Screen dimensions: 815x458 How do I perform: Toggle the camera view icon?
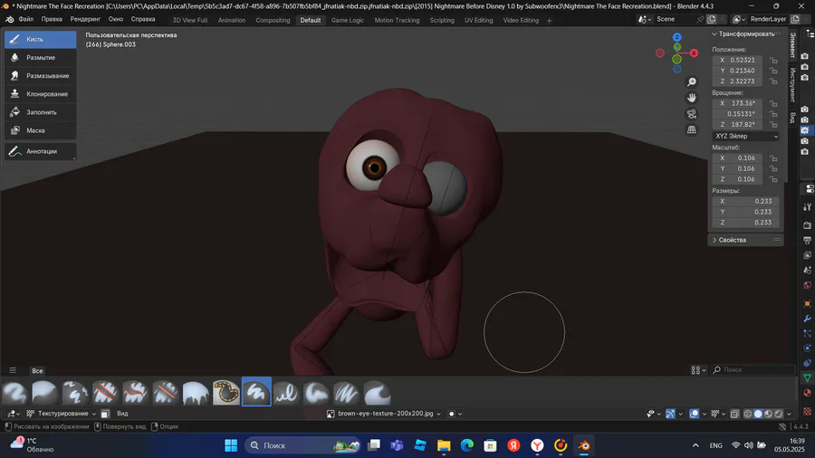[691, 114]
